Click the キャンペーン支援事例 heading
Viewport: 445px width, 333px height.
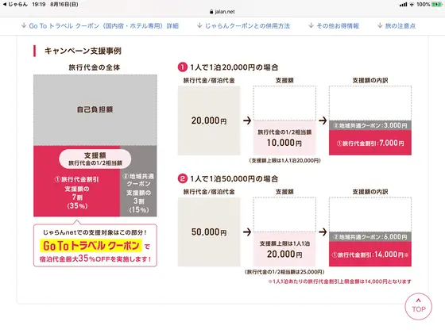[x=83, y=51]
